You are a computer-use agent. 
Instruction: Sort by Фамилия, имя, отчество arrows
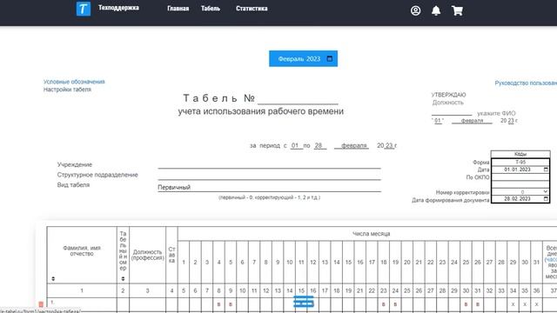(53, 278)
